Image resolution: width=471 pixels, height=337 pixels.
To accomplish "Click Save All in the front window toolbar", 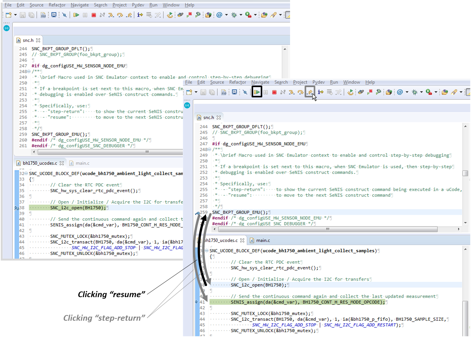I will point(212,92).
